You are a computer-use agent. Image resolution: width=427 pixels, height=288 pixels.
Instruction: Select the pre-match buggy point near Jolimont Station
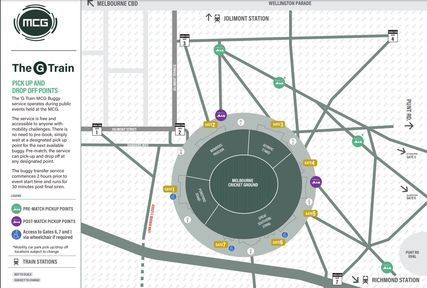pyautogui.click(x=220, y=50)
